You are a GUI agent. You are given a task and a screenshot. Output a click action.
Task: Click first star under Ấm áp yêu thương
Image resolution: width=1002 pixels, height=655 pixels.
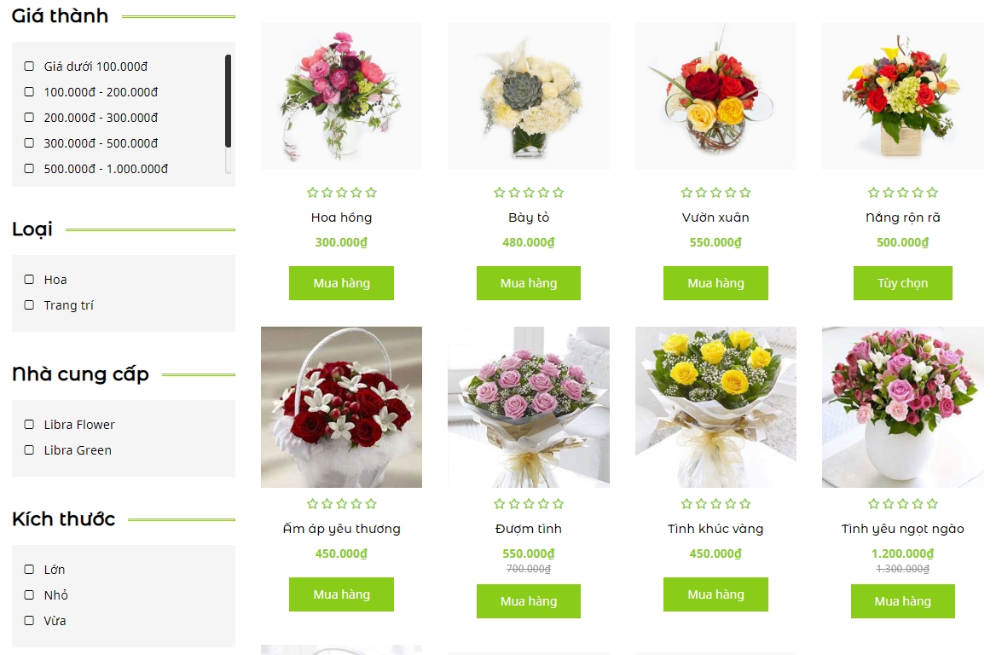[x=312, y=503]
